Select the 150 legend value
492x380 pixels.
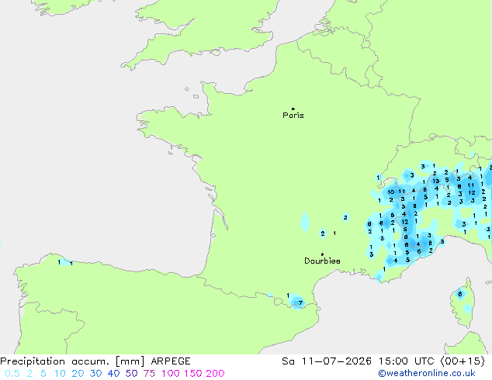[192, 374]
